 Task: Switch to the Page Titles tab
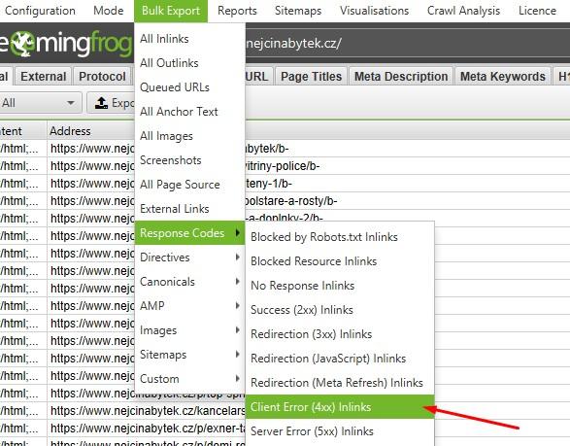click(x=311, y=77)
